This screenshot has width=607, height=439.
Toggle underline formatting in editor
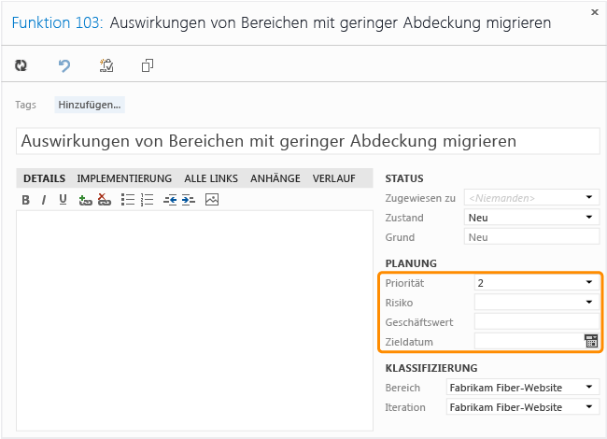click(63, 200)
